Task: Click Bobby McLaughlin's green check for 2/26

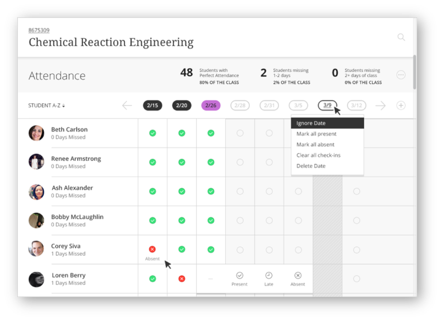Action: point(211,221)
